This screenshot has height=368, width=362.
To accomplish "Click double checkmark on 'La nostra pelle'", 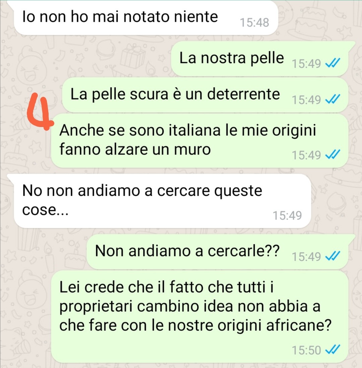I will (333, 63).
